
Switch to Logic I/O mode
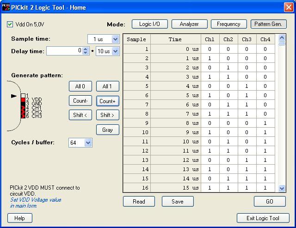(x=149, y=24)
